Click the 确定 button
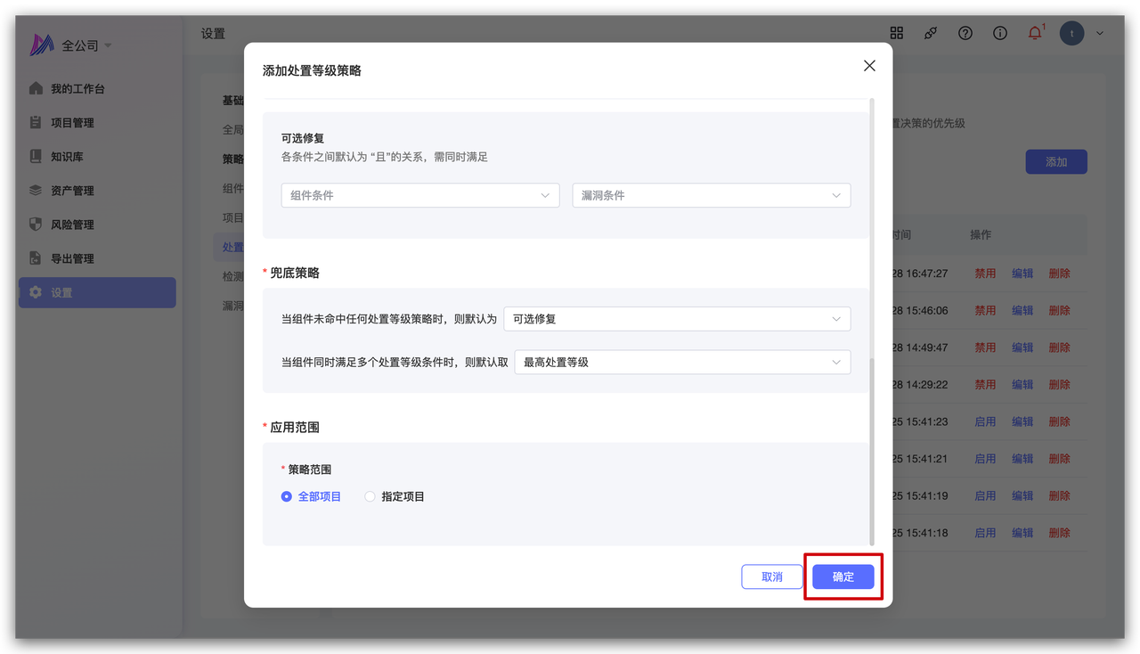This screenshot has height=654, width=1140. pos(843,576)
